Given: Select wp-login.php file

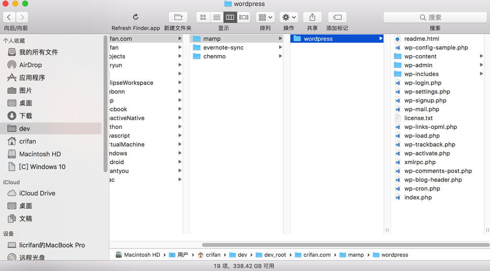Looking at the screenshot, I should 422,83.
